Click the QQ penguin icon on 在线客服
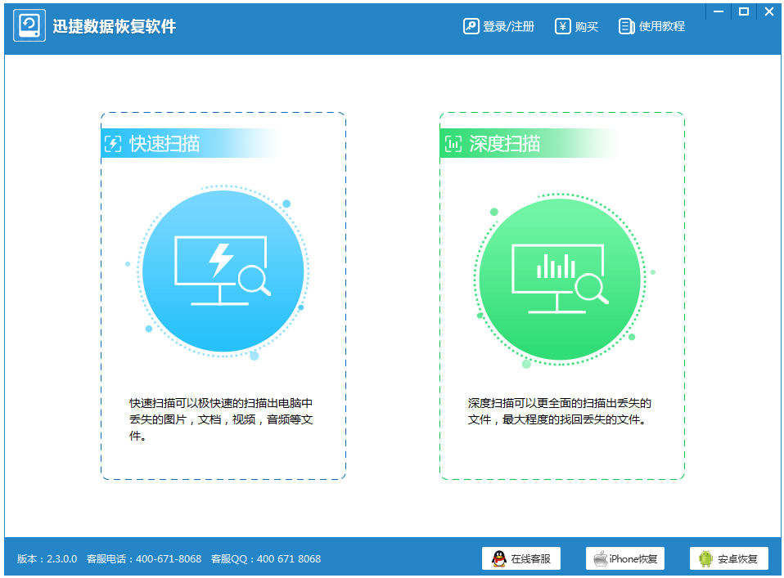The height and width of the screenshot is (578, 784). click(x=498, y=558)
